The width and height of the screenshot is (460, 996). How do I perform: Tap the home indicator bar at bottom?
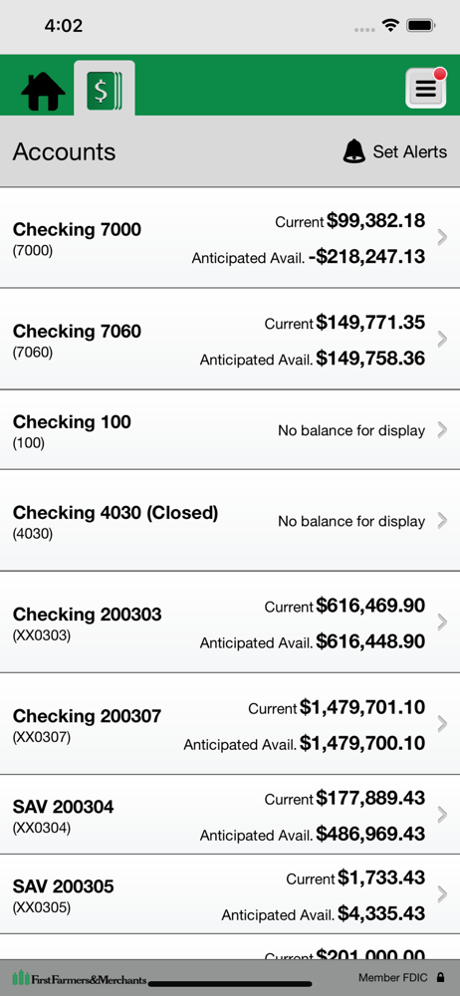230,983
